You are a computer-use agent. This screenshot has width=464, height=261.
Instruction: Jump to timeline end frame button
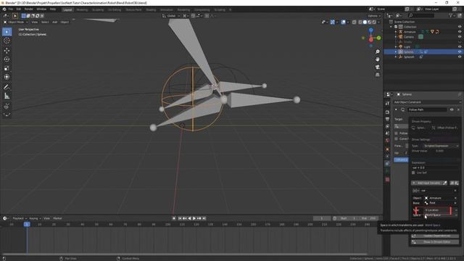coord(204,218)
